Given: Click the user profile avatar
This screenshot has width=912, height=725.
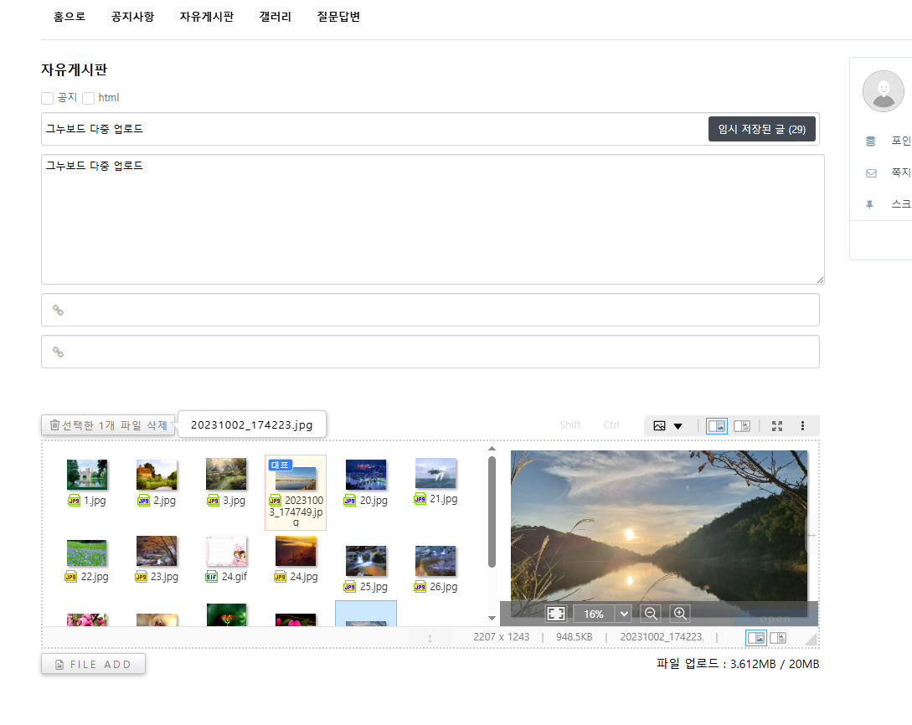Looking at the screenshot, I should [x=883, y=91].
